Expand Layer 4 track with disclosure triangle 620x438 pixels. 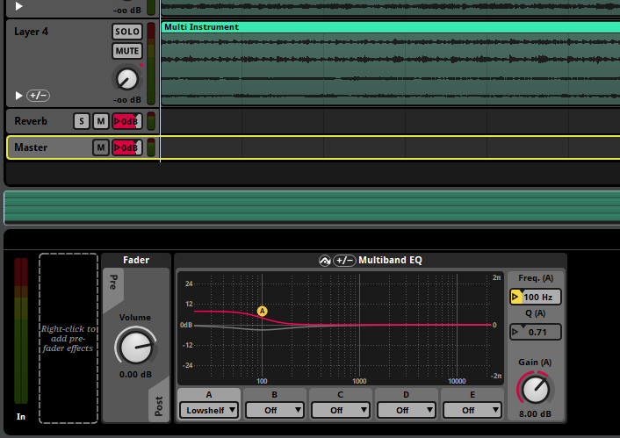[x=19, y=95]
